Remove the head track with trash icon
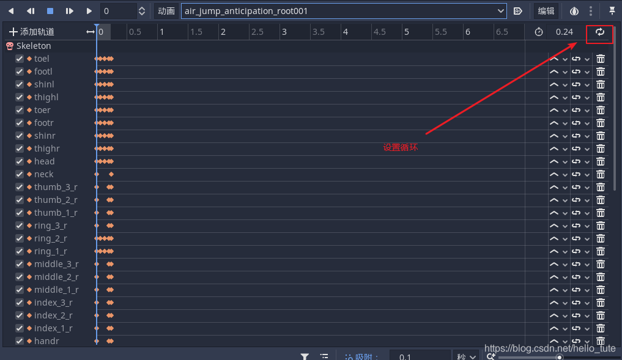This screenshot has height=360, width=622. (x=601, y=162)
